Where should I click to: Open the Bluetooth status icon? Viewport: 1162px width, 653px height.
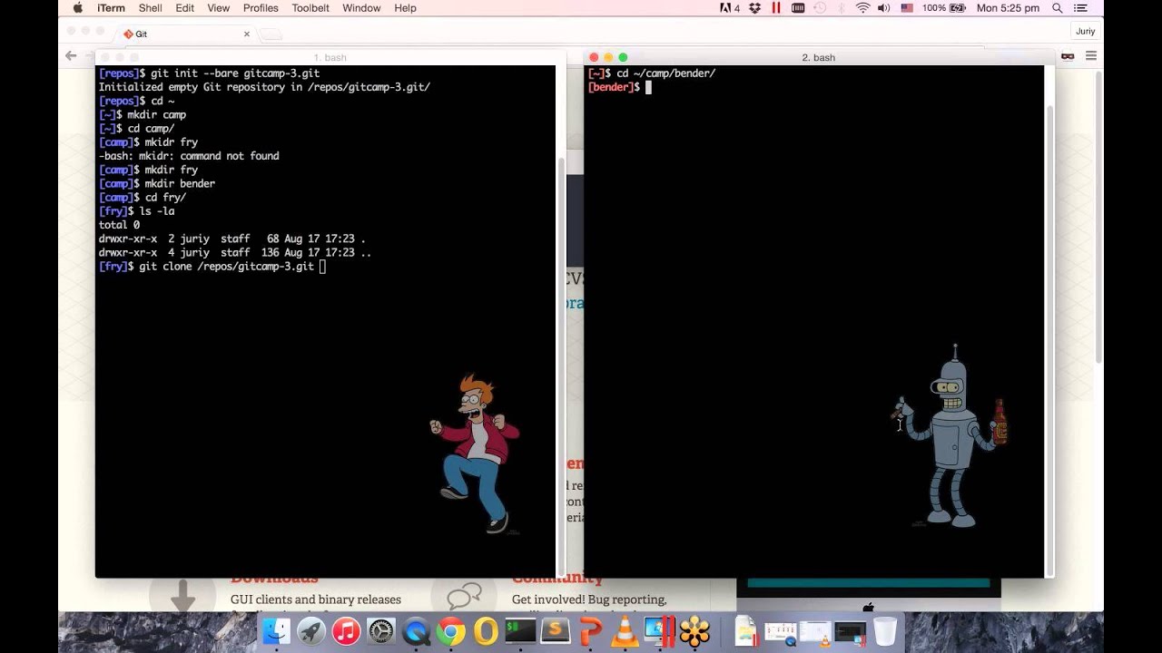841,8
